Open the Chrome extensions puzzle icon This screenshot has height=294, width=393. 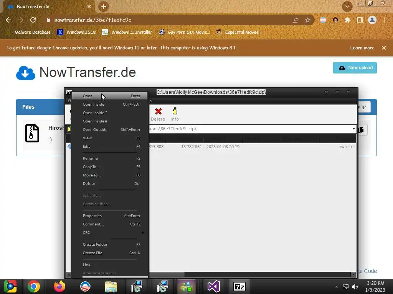(348, 20)
